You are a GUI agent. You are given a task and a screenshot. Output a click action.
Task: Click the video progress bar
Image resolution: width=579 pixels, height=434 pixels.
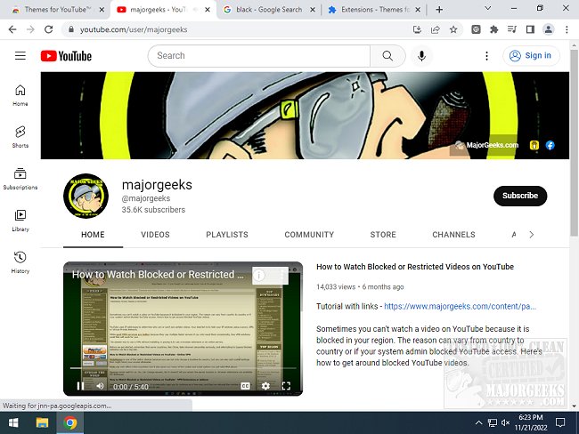(x=183, y=368)
